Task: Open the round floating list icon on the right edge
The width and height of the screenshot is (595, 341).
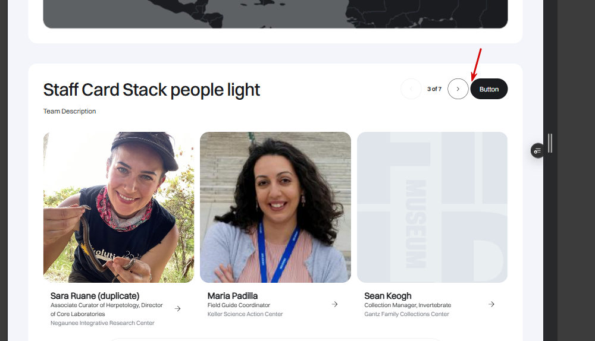Action: tap(537, 151)
